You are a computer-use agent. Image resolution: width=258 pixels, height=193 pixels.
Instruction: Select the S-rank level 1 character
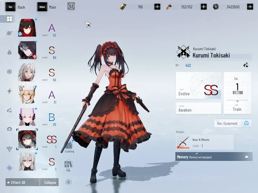[27, 162]
